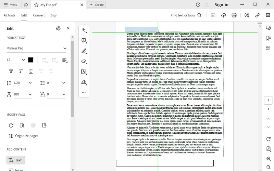Viewport: 274px width, 171px height.
Task: Click the Create button
Action: (x=97, y=5)
